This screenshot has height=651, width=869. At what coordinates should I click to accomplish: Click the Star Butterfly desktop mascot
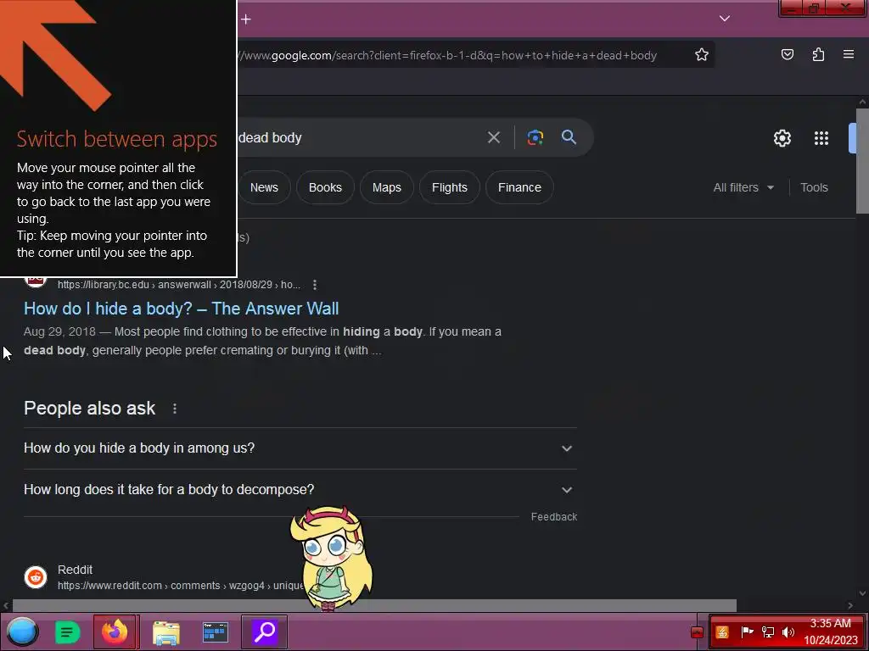point(331,558)
